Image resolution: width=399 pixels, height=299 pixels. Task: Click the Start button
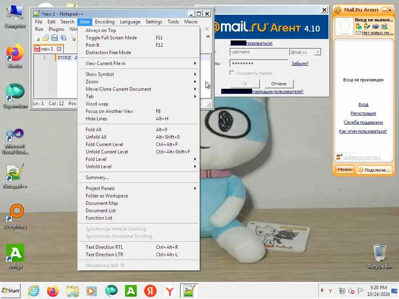pyautogui.click(x=11, y=290)
